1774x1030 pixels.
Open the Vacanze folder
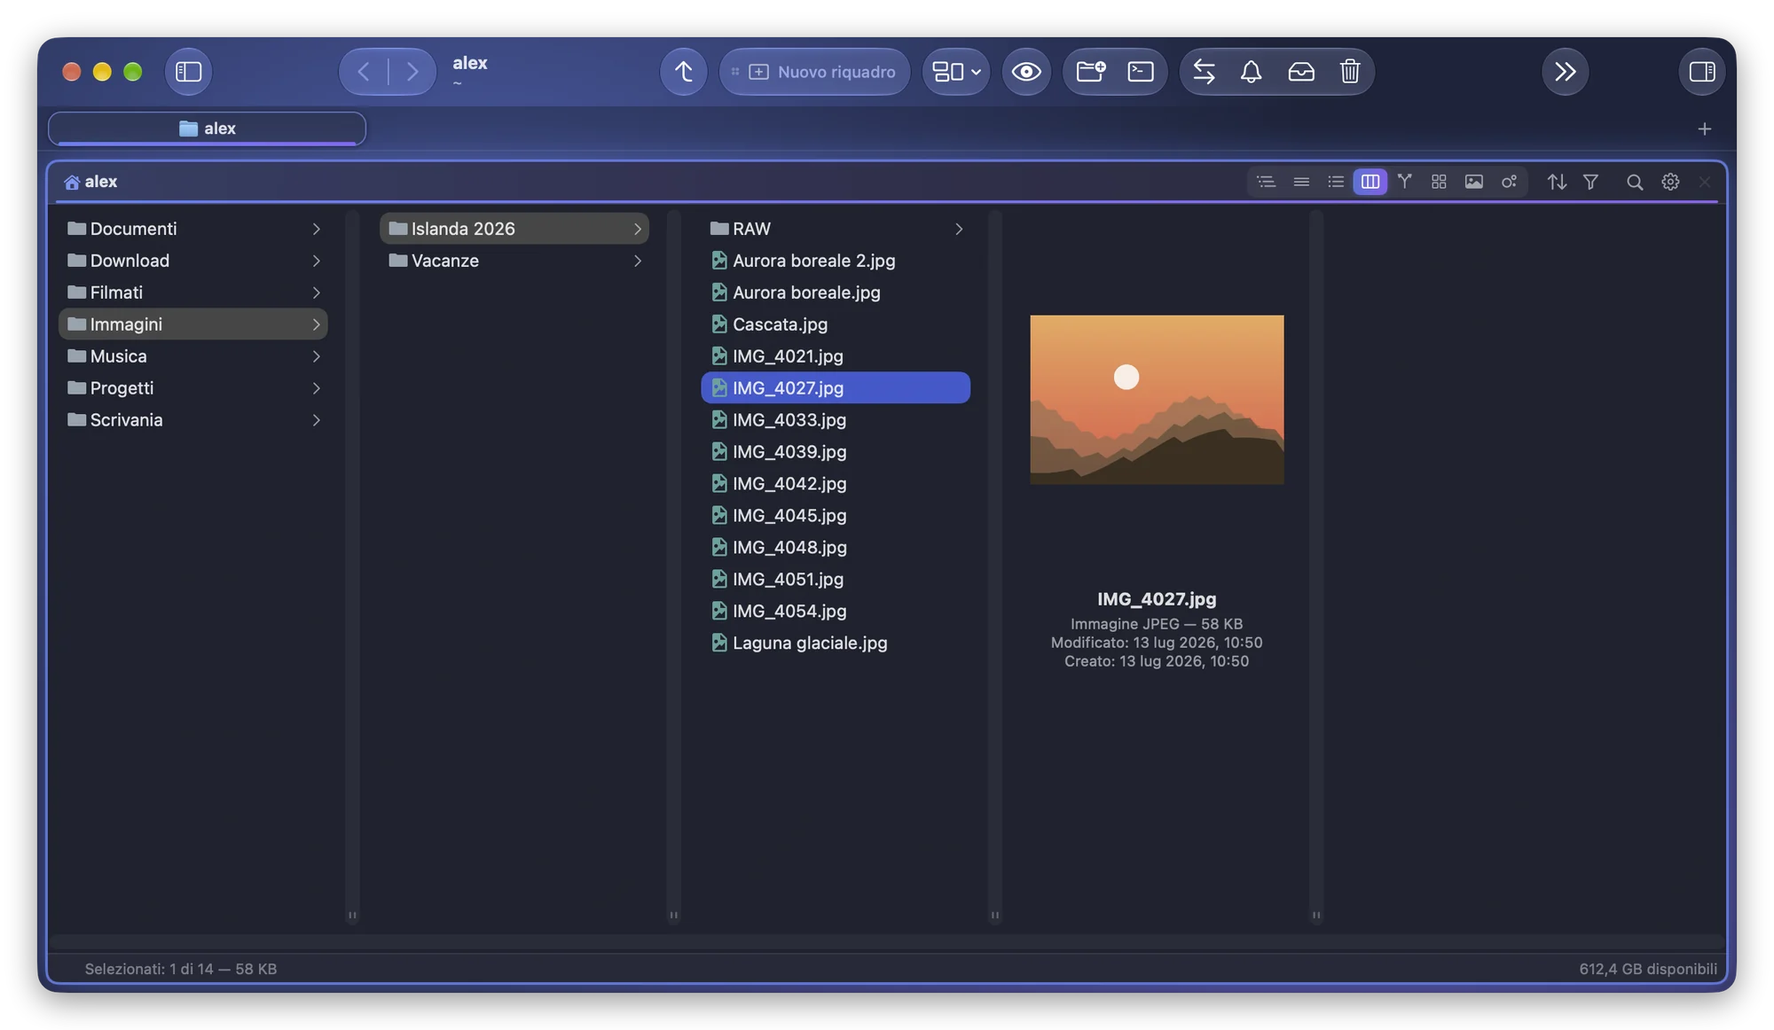[514, 261]
